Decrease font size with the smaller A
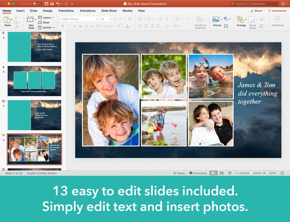This screenshot has height=222, width=290. pyautogui.click(x=121, y=19)
